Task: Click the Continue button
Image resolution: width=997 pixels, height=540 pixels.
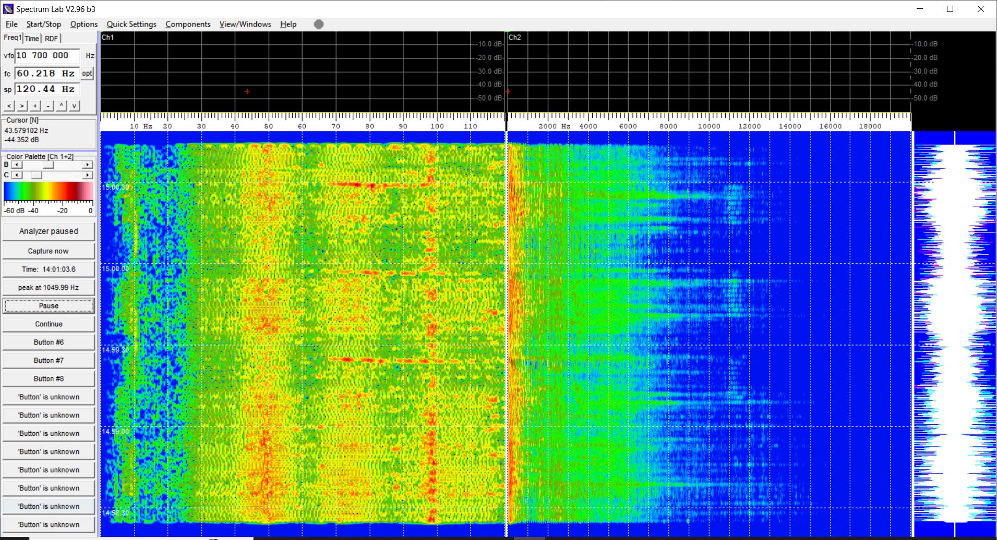Action: pos(49,324)
